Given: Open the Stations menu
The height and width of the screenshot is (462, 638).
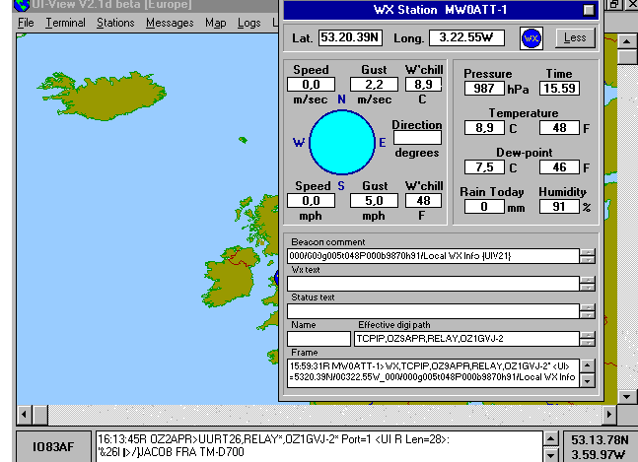Looking at the screenshot, I should coord(115,23).
